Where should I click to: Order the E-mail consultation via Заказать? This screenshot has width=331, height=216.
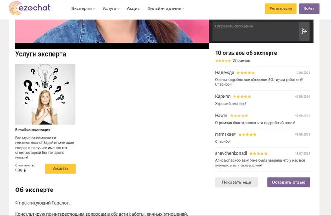[61, 168]
